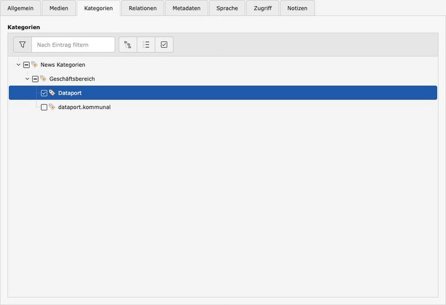Click the News Kategorien tag icon
Viewport: 446px width, 305px height.
[x=35, y=64]
